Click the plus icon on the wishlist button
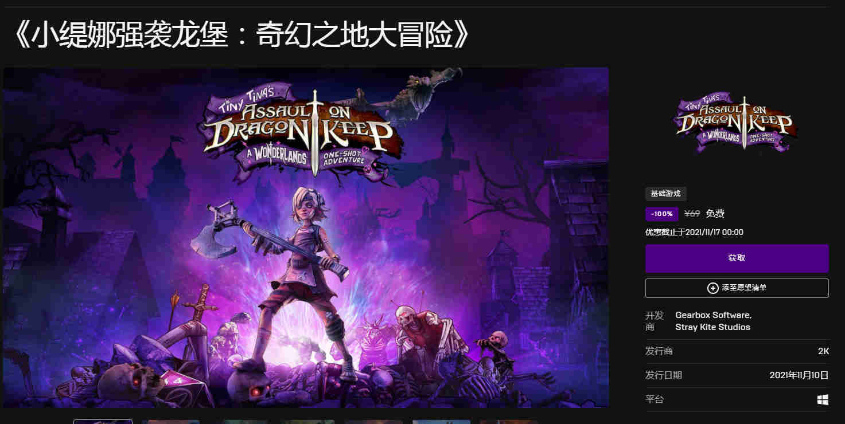This screenshot has width=845, height=424. pos(713,288)
